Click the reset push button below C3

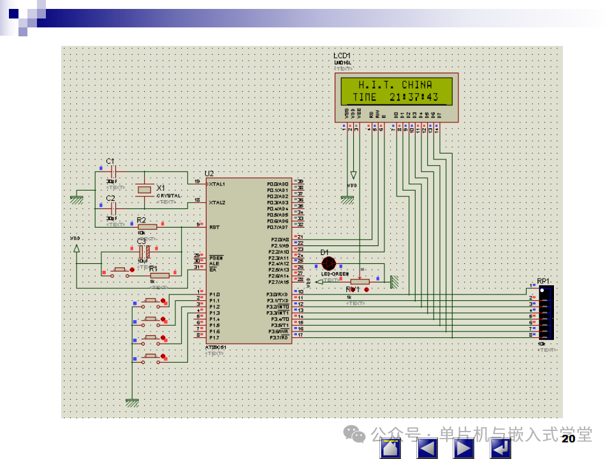coord(119,272)
